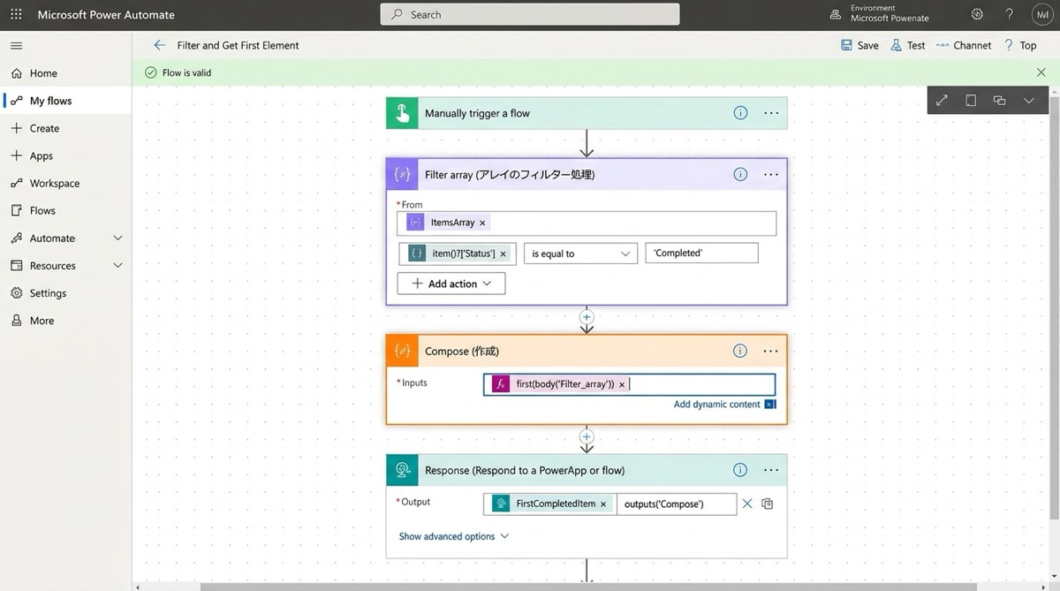The height and width of the screenshot is (591, 1060).
Task: Insert step via plus below Filter array
Action: (x=587, y=317)
